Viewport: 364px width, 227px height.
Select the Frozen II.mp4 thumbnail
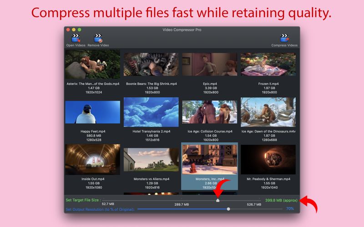268,64
